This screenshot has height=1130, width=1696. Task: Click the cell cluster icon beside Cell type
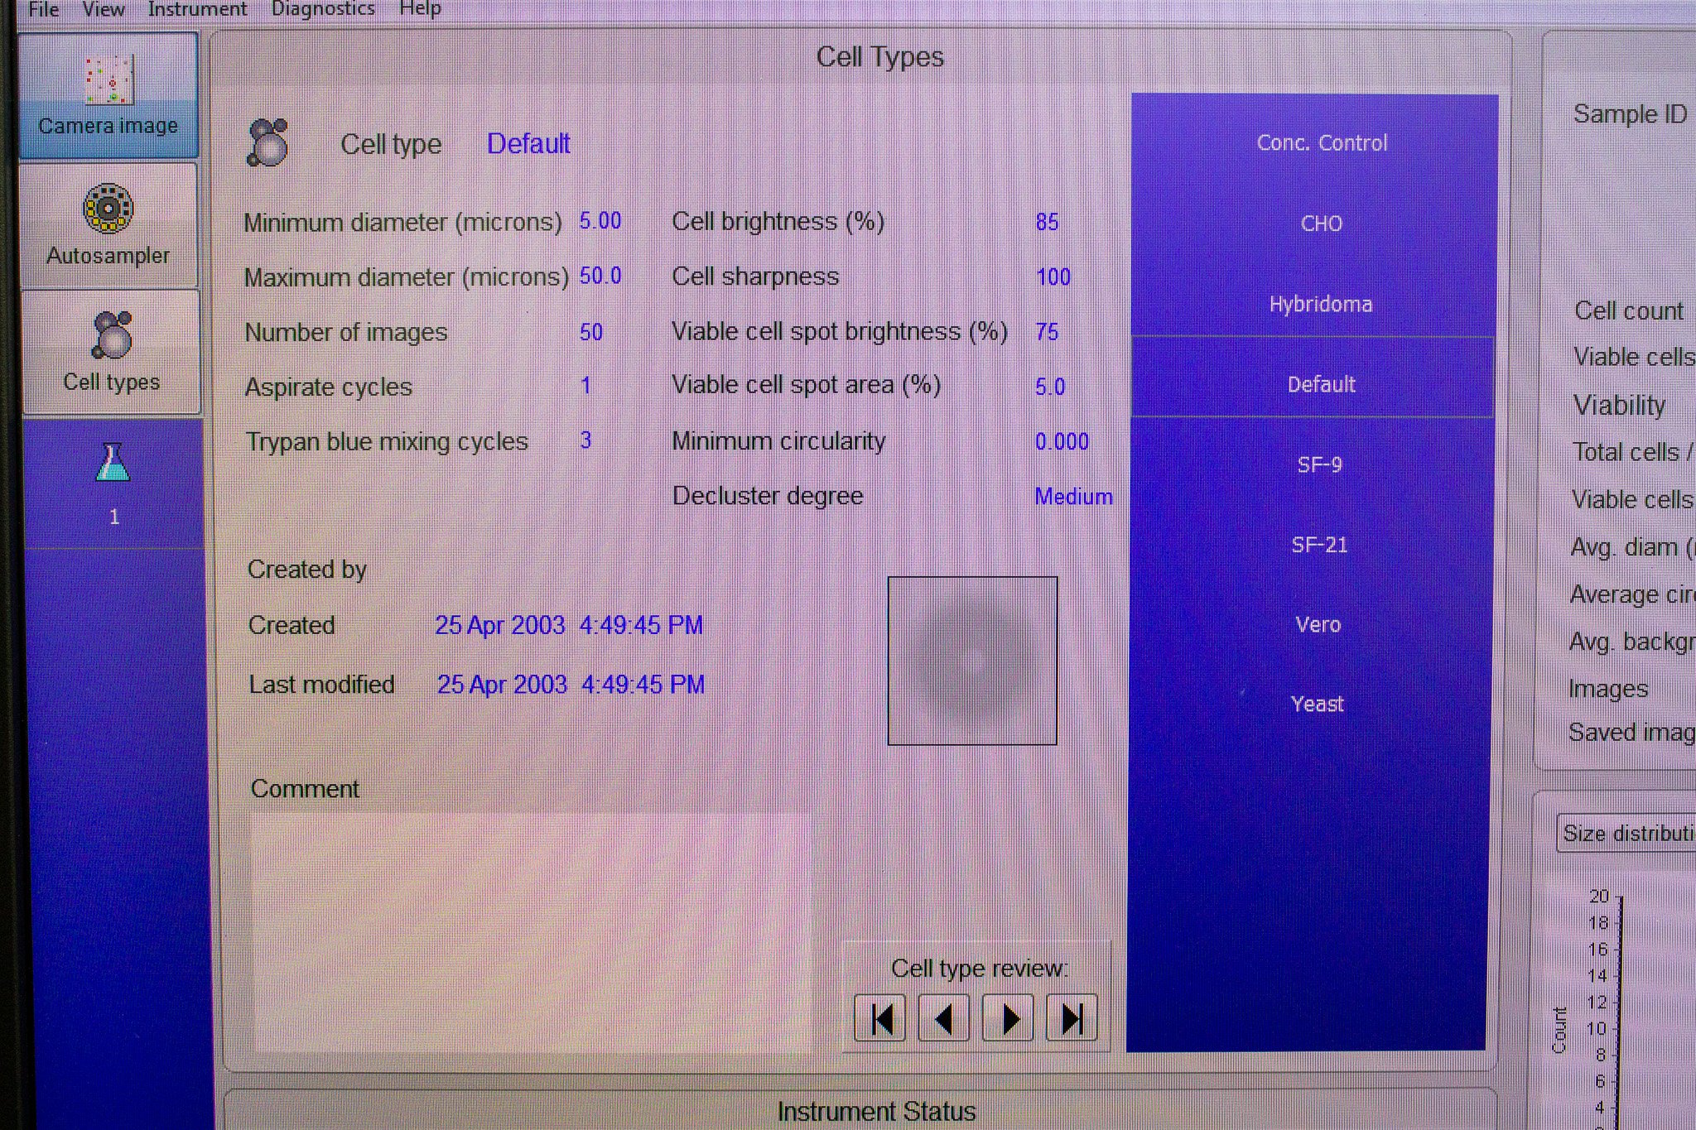[x=267, y=142]
